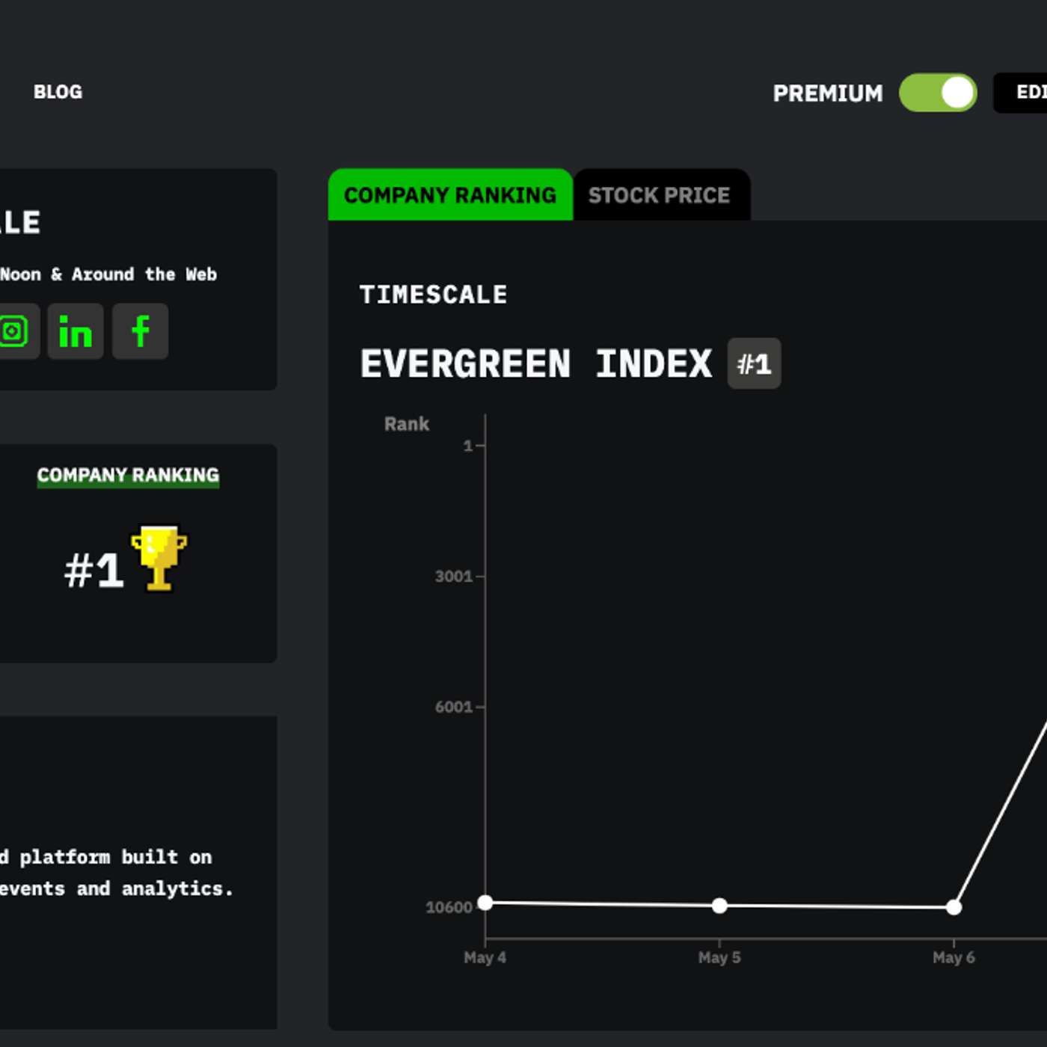This screenshot has height=1047, width=1047.
Task: Click the #1 rank number beside trophy
Action: pos(93,571)
